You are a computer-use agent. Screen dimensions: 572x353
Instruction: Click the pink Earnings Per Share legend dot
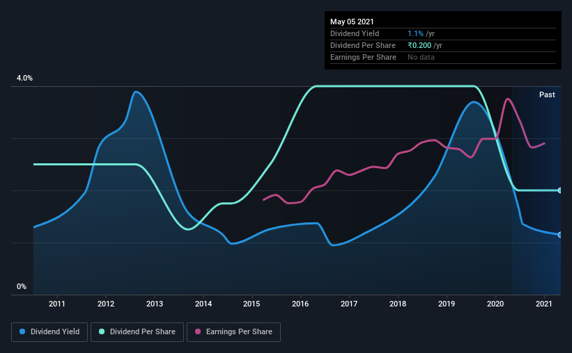(198, 331)
